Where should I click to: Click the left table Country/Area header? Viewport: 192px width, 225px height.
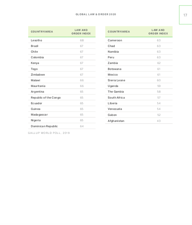42,31
